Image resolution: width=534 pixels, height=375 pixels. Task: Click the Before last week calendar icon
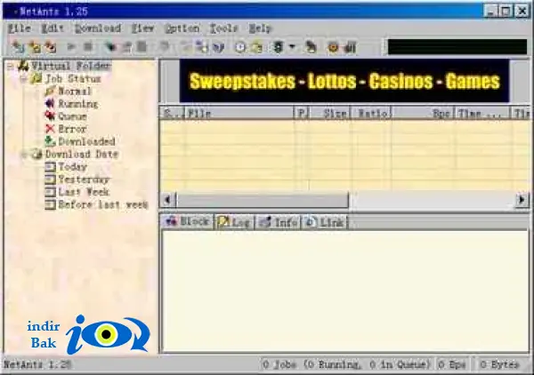[x=50, y=204]
